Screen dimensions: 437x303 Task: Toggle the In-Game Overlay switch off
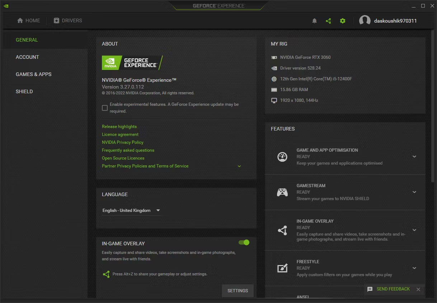coord(244,242)
